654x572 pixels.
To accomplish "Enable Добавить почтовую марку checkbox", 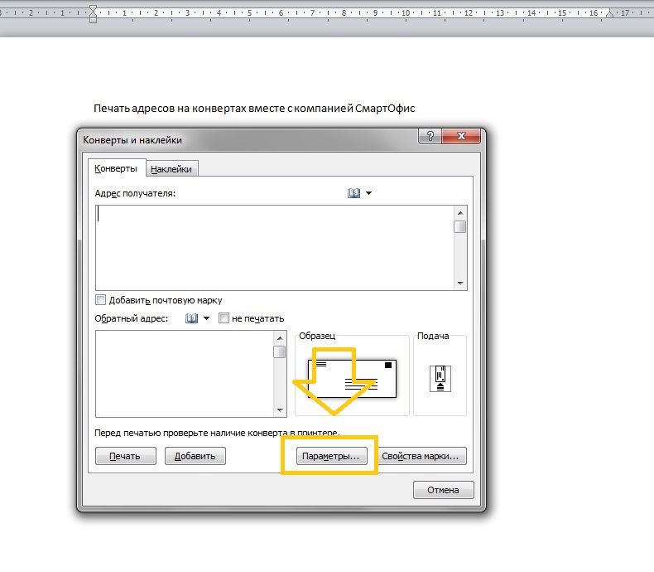I will tap(101, 300).
